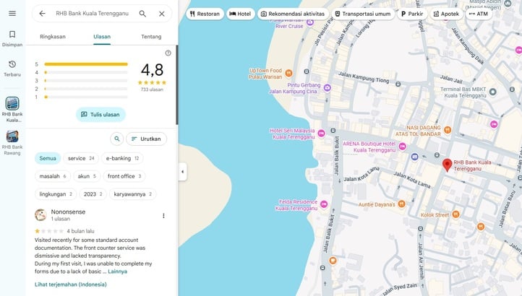Collapse the side panel with arrow handle
Screen dimensions: 522x296
click(182, 172)
